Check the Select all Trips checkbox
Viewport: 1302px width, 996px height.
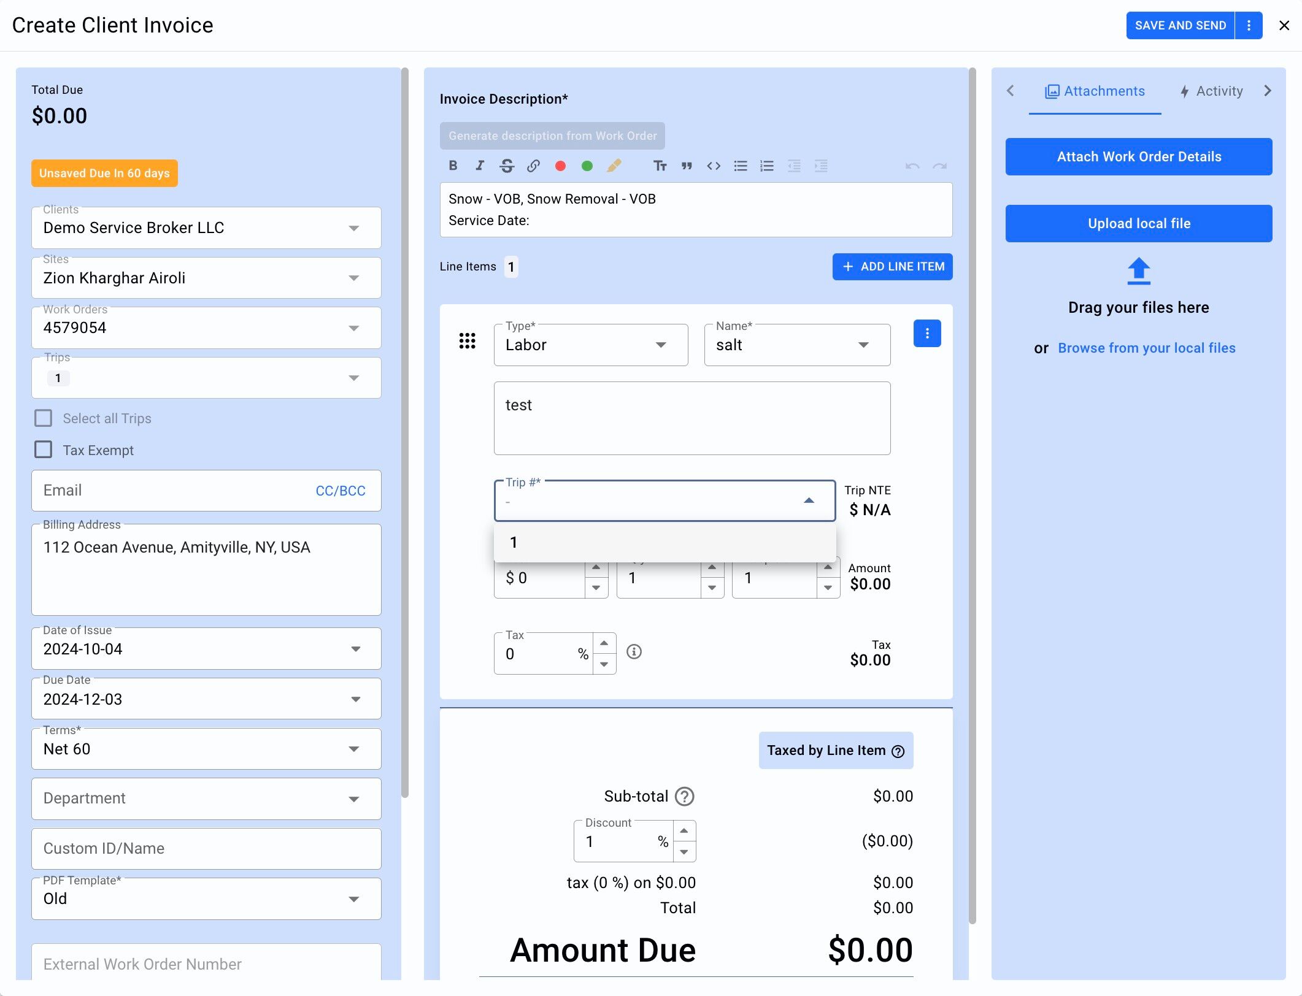[44, 418]
